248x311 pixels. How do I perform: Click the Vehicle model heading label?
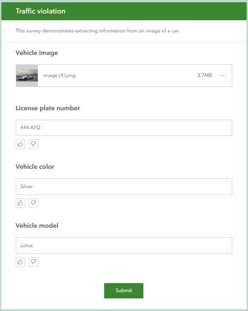37,225
